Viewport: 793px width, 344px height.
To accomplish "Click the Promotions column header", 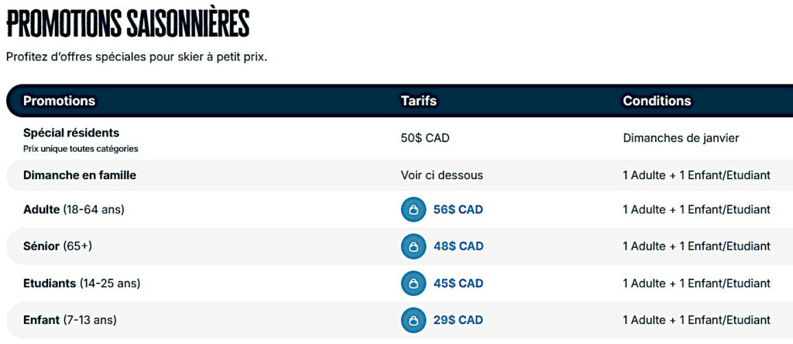I will [x=59, y=101].
